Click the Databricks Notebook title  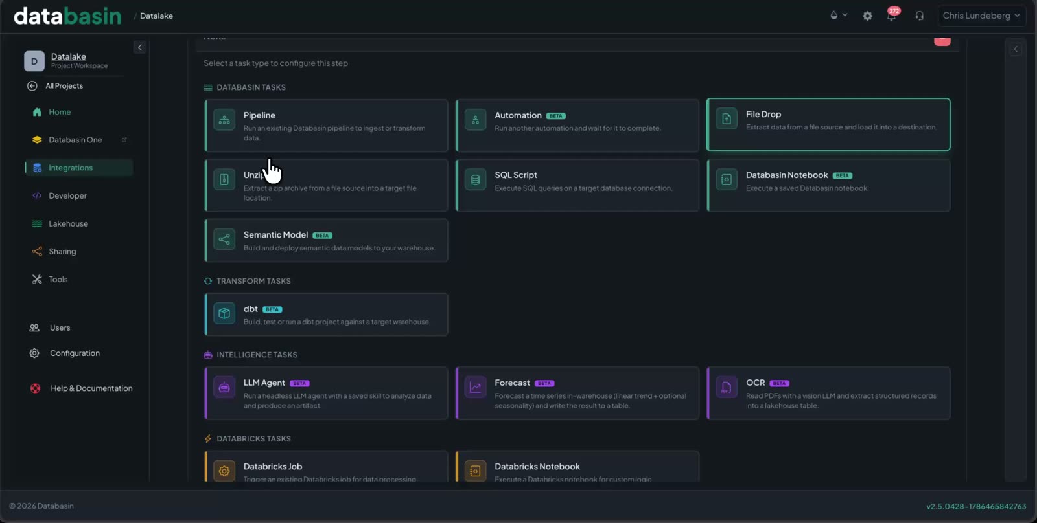click(x=537, y=467)
